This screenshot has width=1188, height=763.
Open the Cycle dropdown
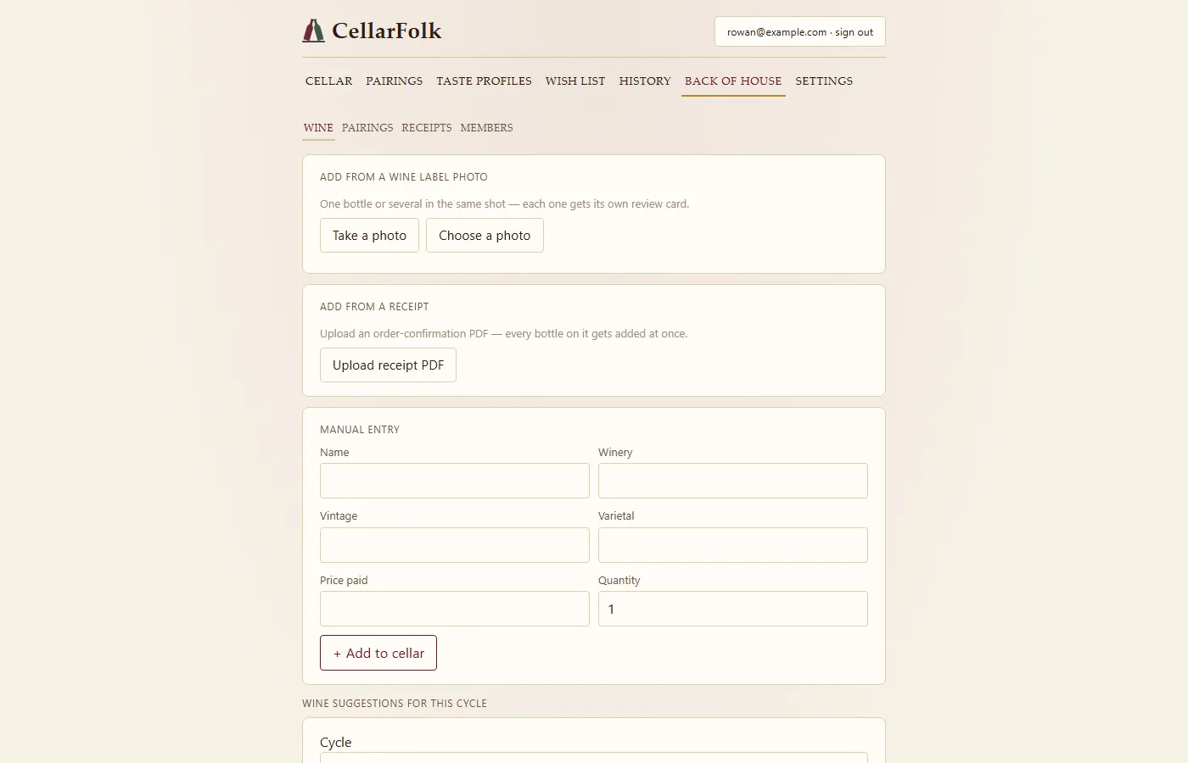point(594,757)
